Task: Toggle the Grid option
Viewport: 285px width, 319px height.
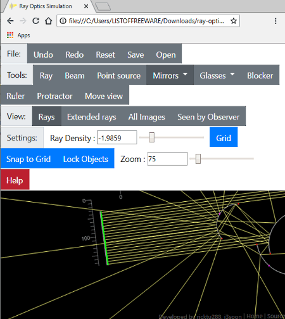Action: click(x=224, y=137)
